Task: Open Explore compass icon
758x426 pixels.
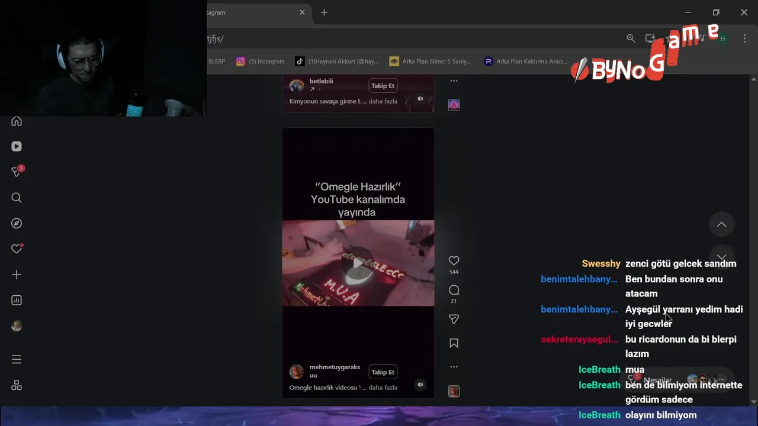Action: coord(17,223)
